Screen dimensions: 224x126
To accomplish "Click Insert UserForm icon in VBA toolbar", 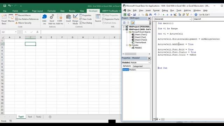I will pos(129,15).
